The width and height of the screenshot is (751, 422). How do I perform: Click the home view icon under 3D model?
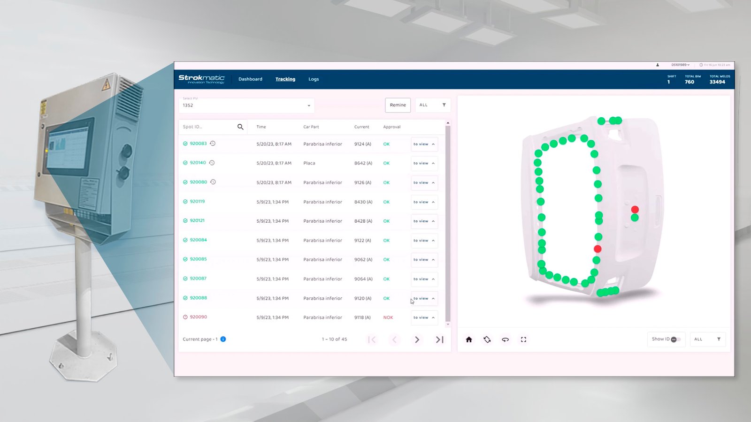coord(468,339)
